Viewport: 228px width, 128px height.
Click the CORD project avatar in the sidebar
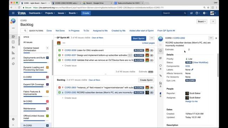(x=13, y=21)
